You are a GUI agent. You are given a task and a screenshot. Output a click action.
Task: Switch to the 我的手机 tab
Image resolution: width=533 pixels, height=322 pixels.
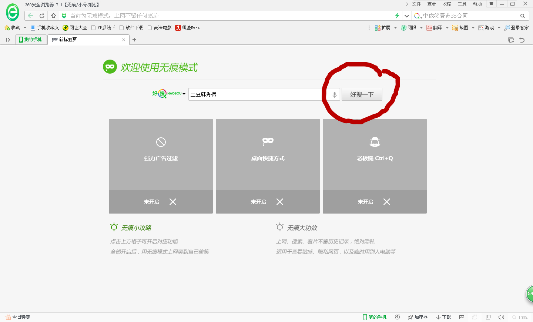pos(31,40)
